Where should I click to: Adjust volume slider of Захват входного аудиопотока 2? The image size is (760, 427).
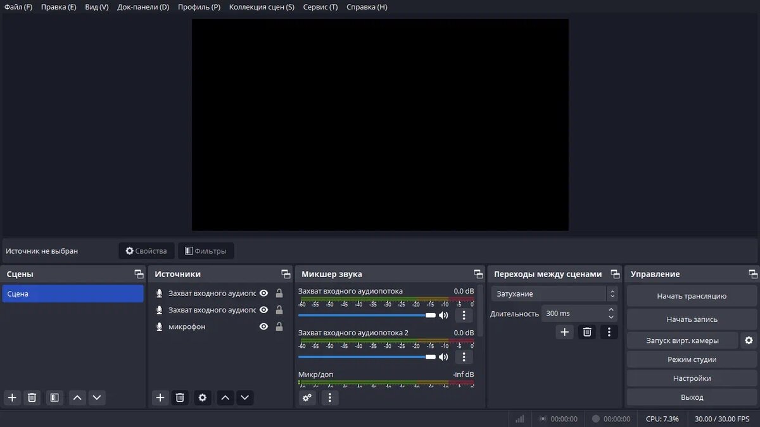click(x=367, y=357)
